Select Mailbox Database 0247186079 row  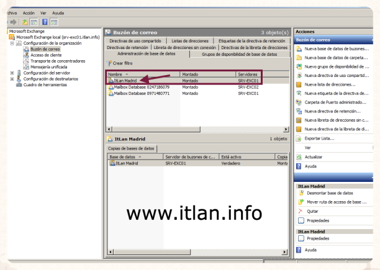point(142,87)
